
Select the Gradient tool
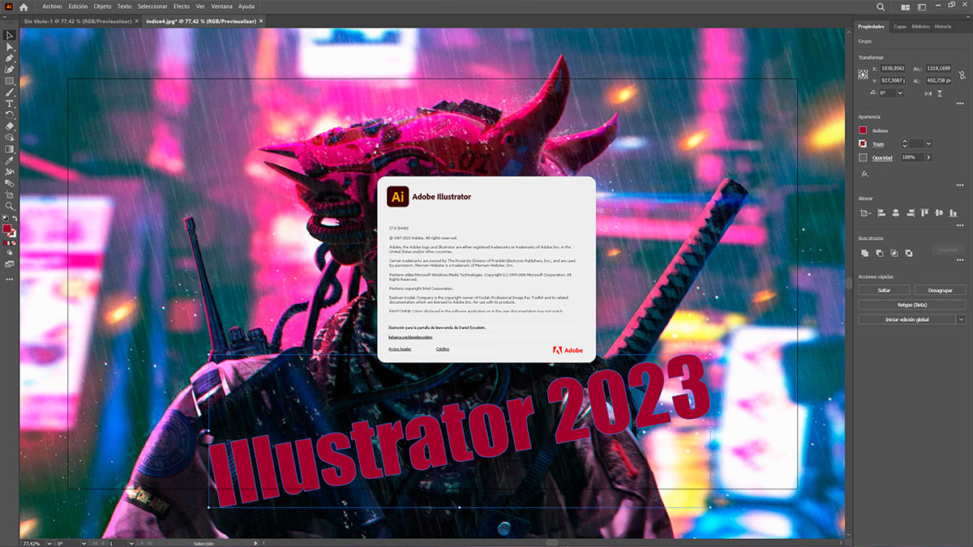click(10, 149)
